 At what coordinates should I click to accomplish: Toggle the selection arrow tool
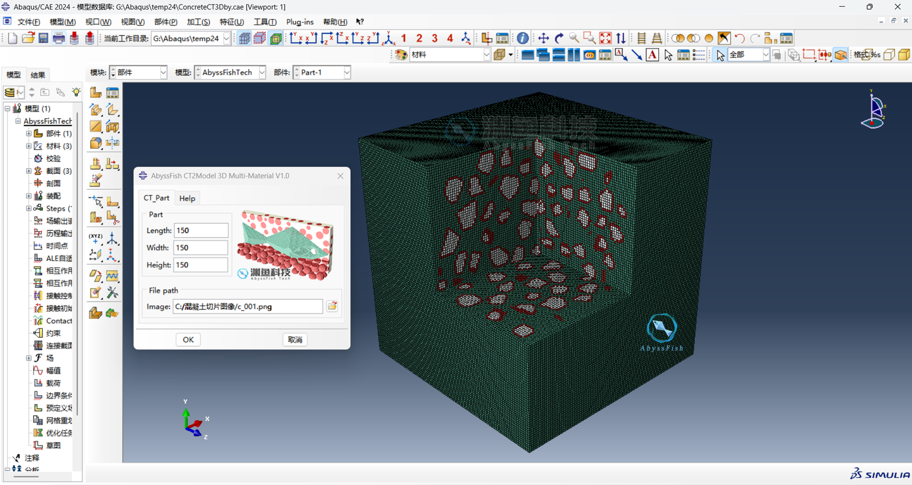(720, 55)
